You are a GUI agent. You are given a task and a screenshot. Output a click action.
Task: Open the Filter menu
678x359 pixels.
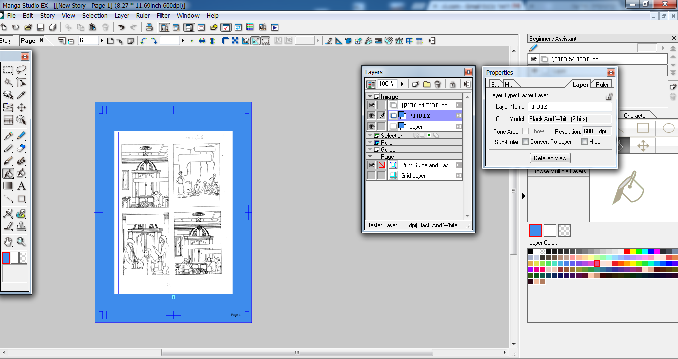(x=163, y=15)
